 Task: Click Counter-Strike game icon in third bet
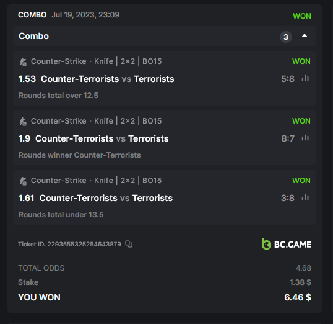23,181
